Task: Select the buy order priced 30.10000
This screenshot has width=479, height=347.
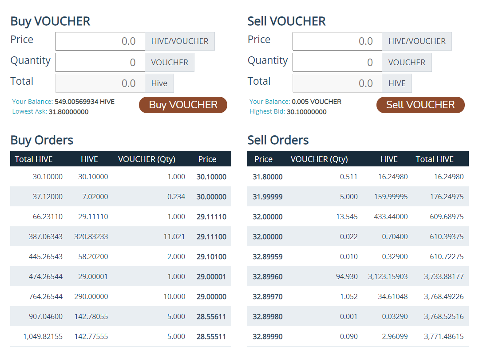Action: tap(121, 177)
